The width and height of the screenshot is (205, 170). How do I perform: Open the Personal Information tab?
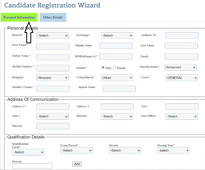click(x=19, y=17)
